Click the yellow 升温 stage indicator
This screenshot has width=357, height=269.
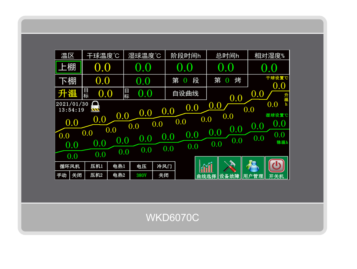click(68, 94)
